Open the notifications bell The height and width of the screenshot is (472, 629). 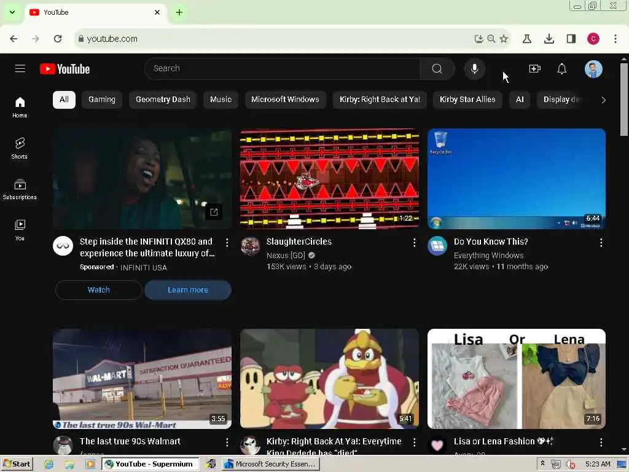[561, 69]
